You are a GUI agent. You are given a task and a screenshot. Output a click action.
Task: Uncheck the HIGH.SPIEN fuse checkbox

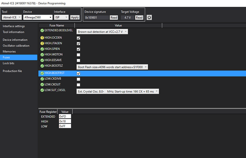pos(78,49)
